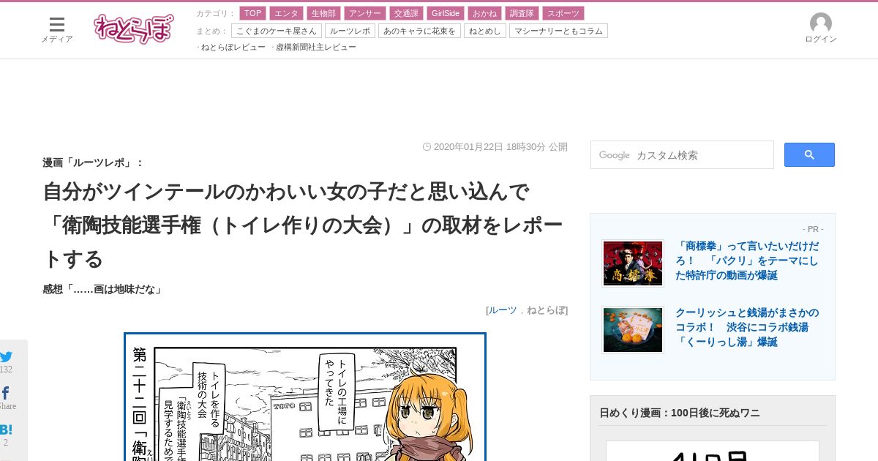Viewport: 878px width, 461px height.
Task: Open the 生物部 category tab
Action: pyautogui.click(x=323, y=13)
